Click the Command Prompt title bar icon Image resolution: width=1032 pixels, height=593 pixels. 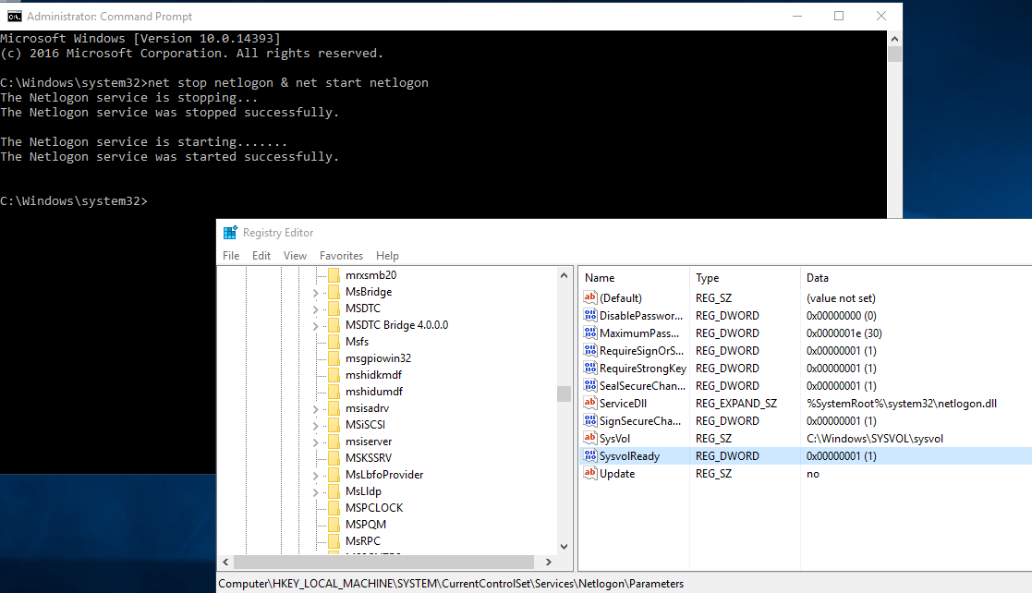coord(14,17)
